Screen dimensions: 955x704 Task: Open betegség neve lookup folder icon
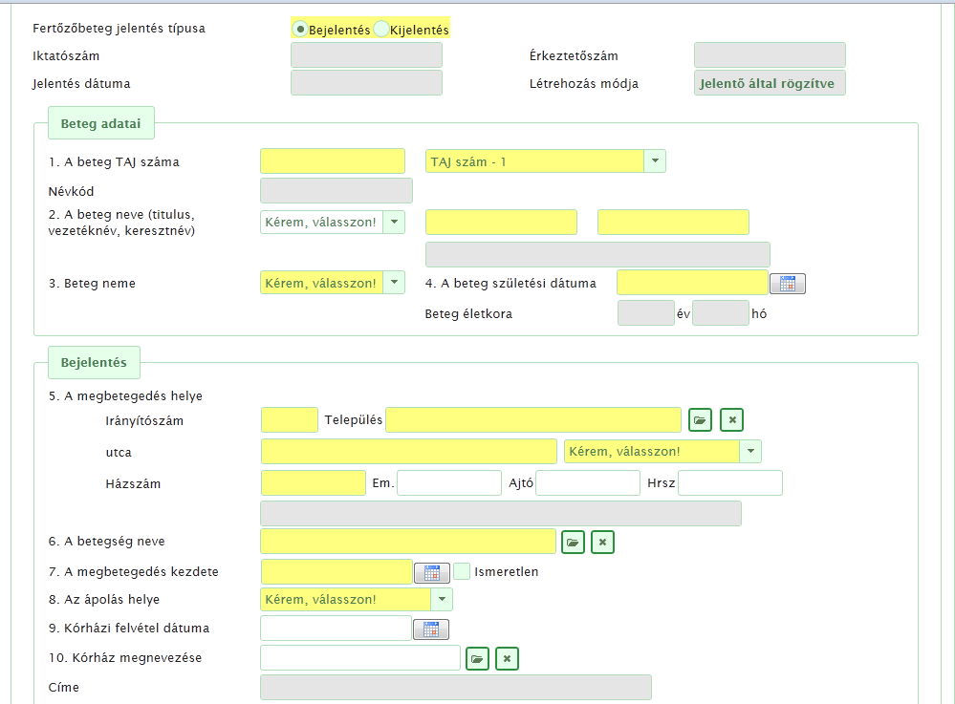(573, 543)
